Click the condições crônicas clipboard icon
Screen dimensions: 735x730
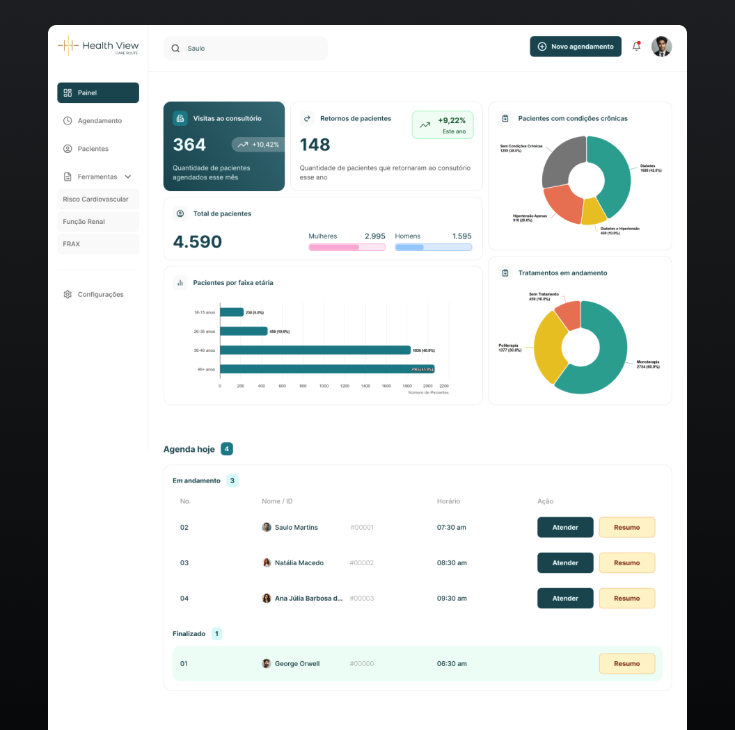click(x=505, y=118)
